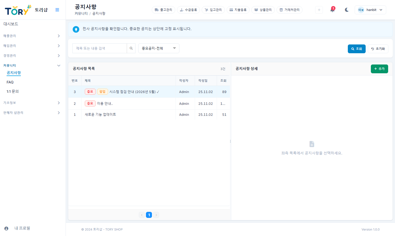Click the 초기화 reset button
This screenshot has height=236, width=395.
[378, 49]
